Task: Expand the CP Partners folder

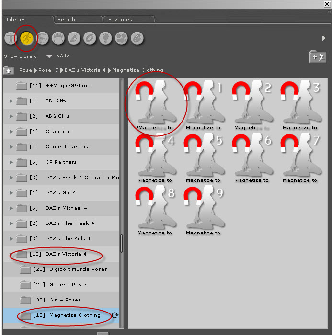Action: click(x=11, y=162)
